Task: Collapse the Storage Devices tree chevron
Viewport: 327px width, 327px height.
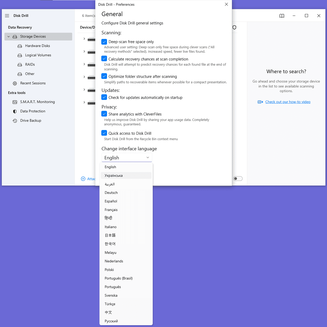Action: click(x=9, y=37)
